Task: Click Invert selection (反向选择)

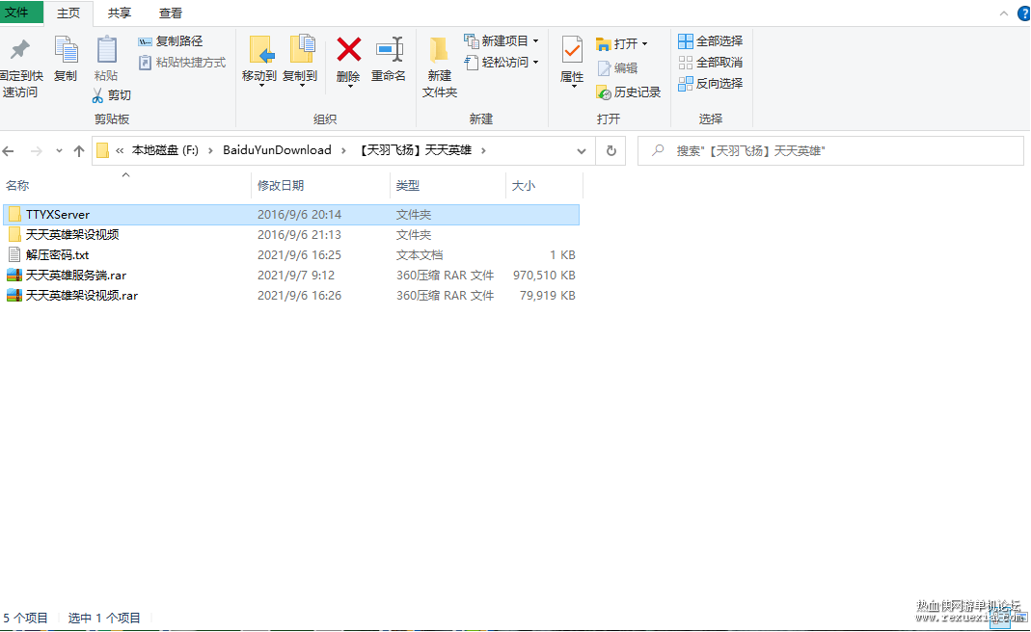Action: pos(710,84)
